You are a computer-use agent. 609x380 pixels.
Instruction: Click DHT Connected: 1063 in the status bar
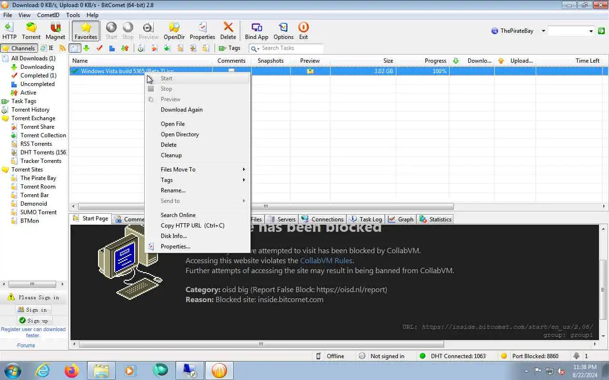453,356
